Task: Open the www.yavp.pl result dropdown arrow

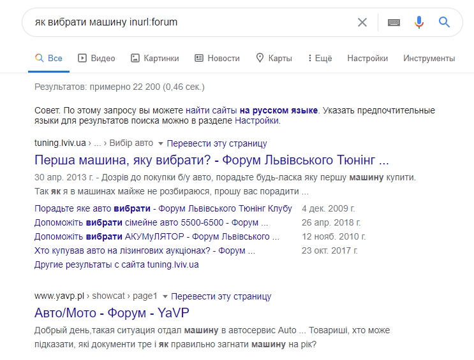Action: 165,296
